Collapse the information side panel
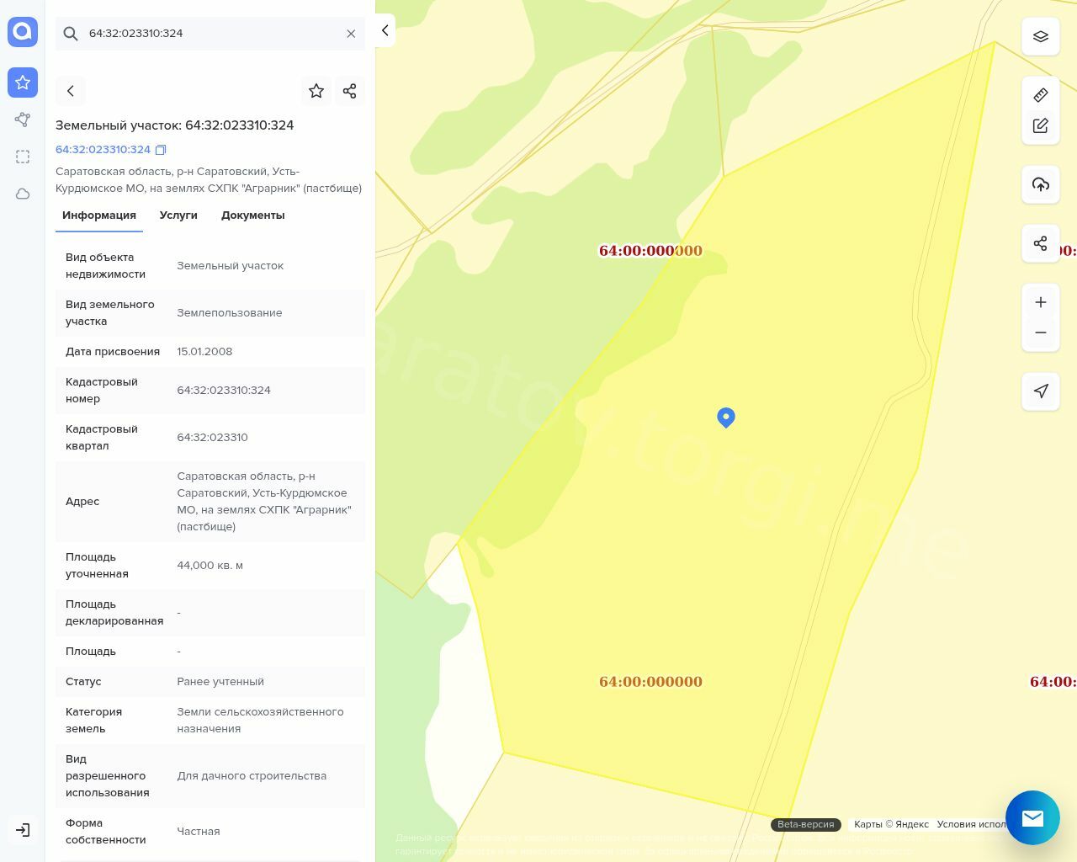Image resolution: width=1077 pixels, height=862 pixels. (x=385, y=30)
